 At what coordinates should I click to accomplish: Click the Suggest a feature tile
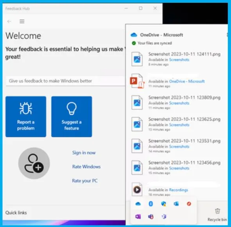point(72,116)
